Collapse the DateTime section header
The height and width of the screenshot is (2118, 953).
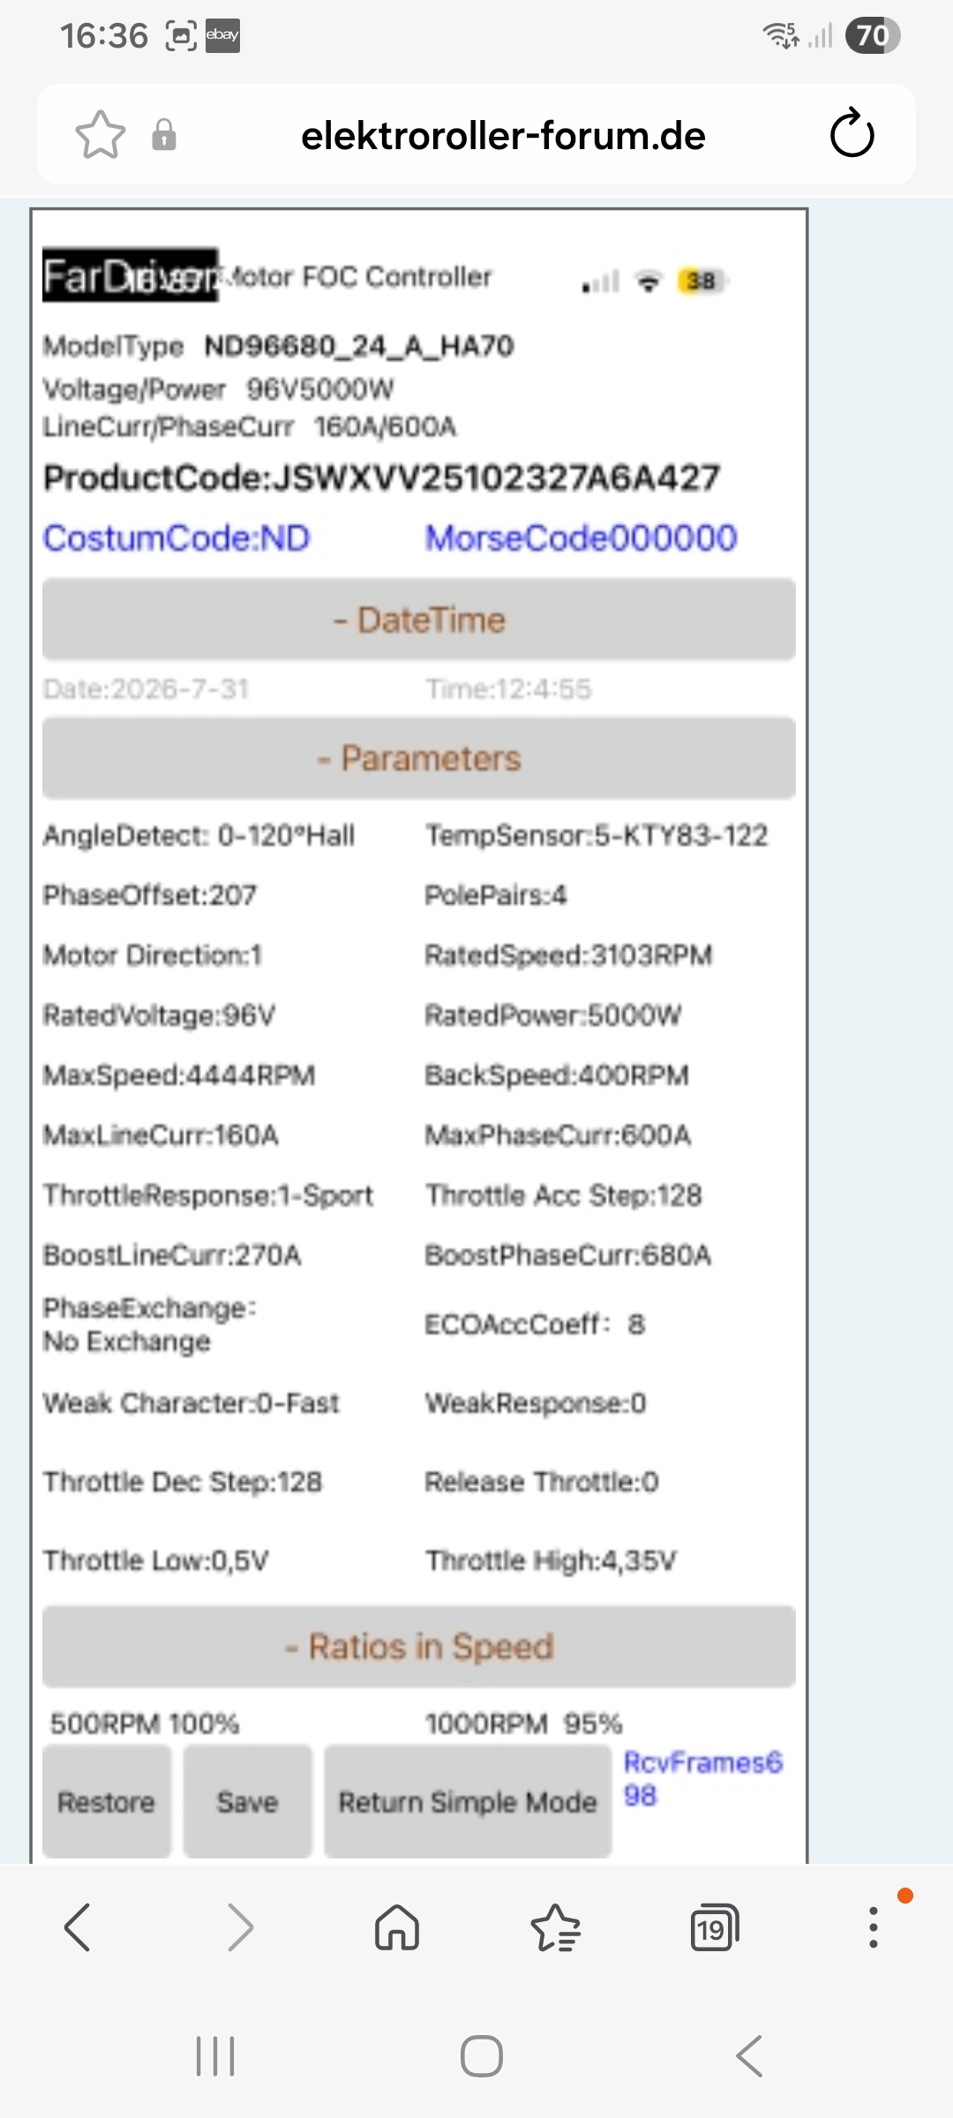click(419, 620)
